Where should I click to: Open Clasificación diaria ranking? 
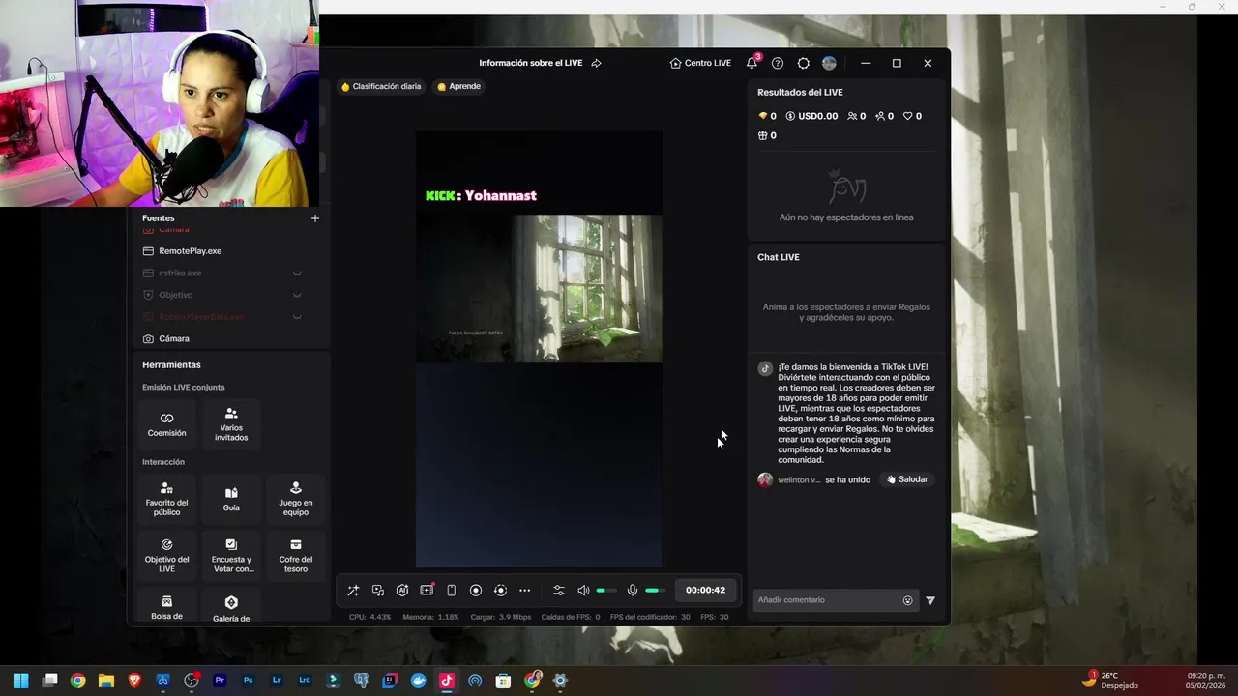click(x=380, y=86)
